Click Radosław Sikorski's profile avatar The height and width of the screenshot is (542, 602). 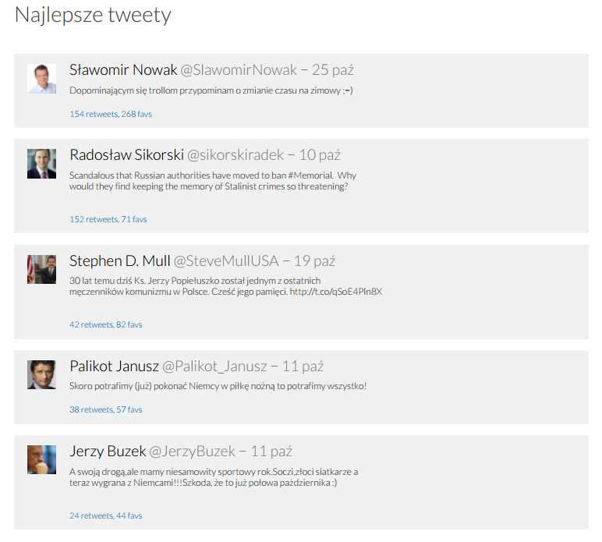click(41, 164)
